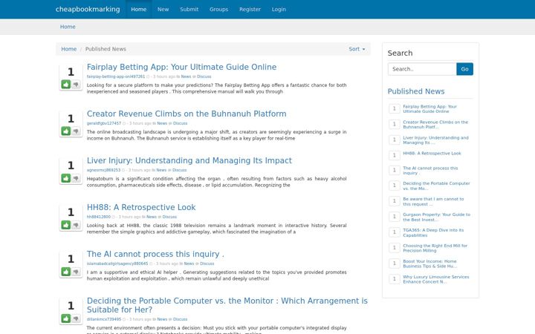Click the Search text field
This screenshot has height=334, width=535.
(x=422, y=69)
